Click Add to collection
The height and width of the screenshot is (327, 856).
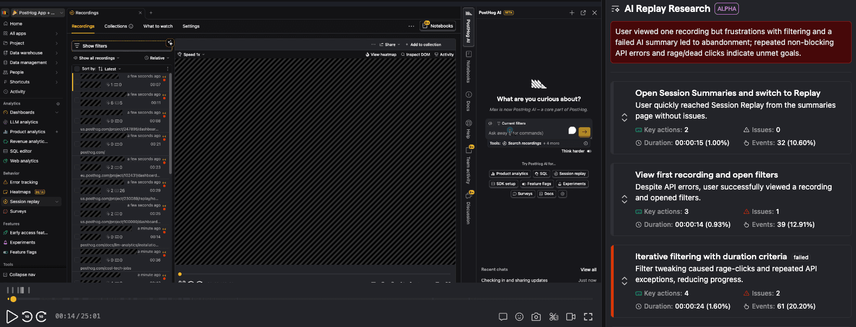coord(422,44)
